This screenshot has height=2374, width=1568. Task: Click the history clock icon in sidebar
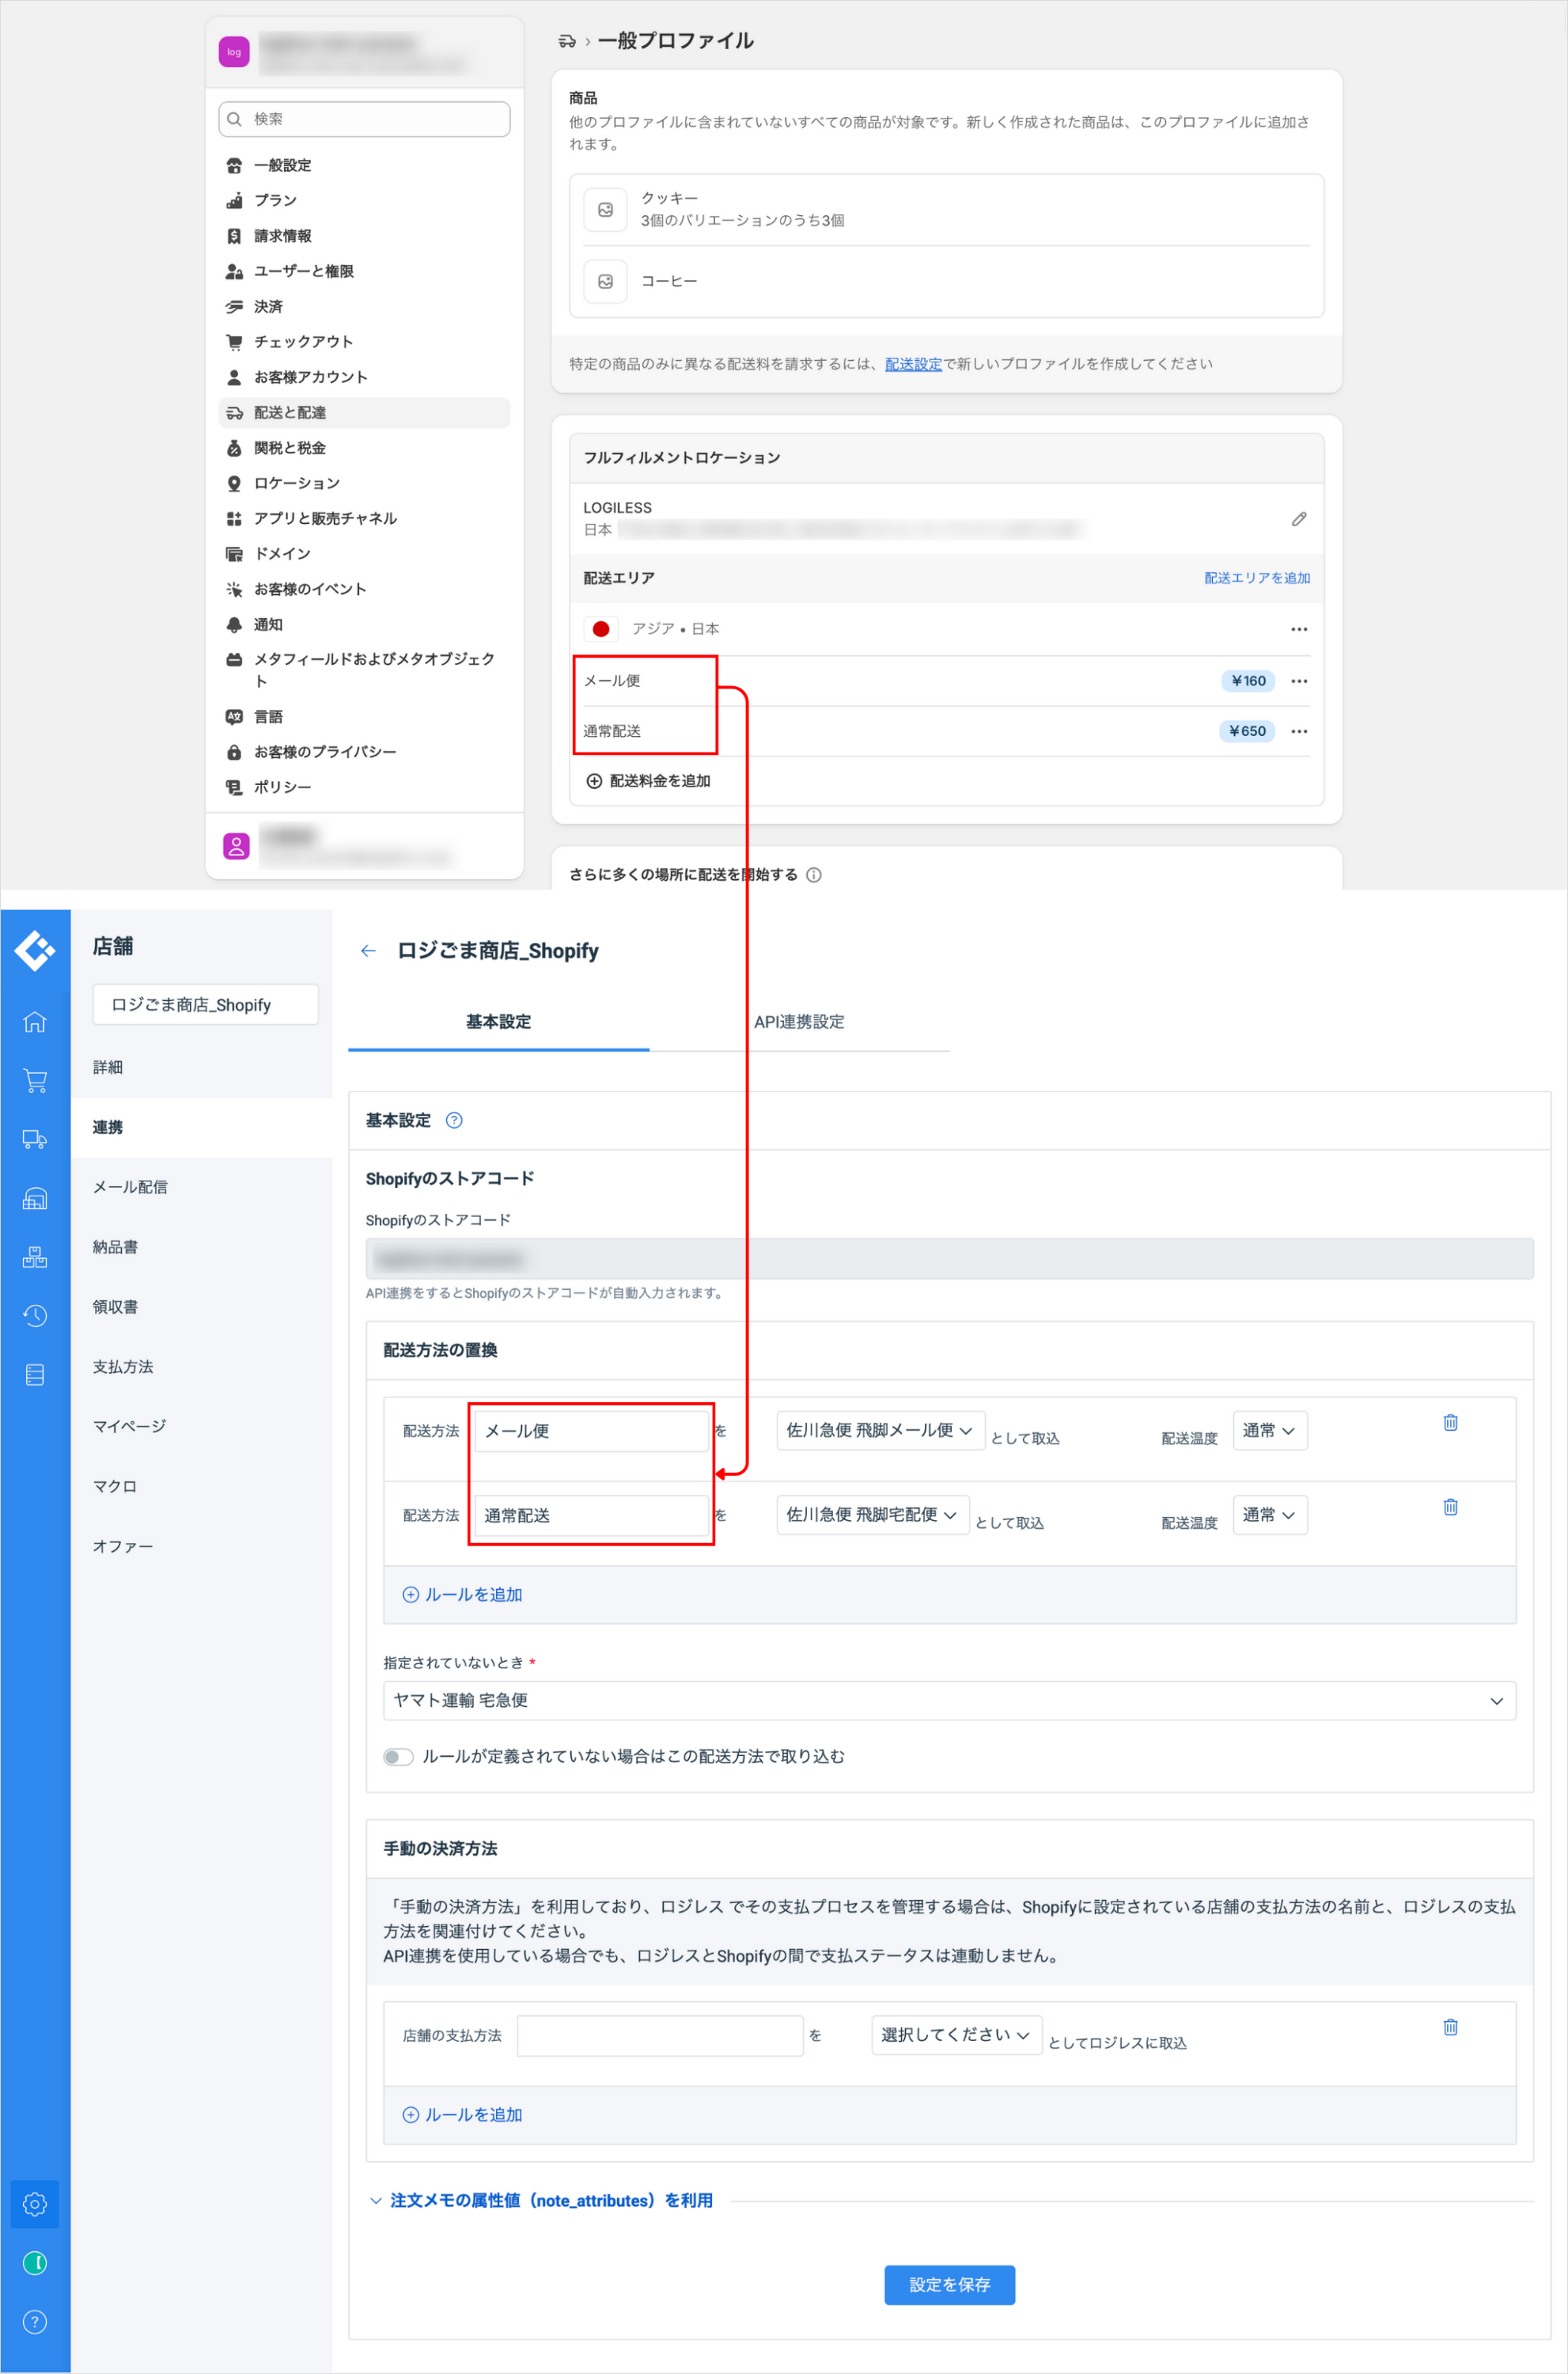pyautogui.click(x=35, y=1315)
